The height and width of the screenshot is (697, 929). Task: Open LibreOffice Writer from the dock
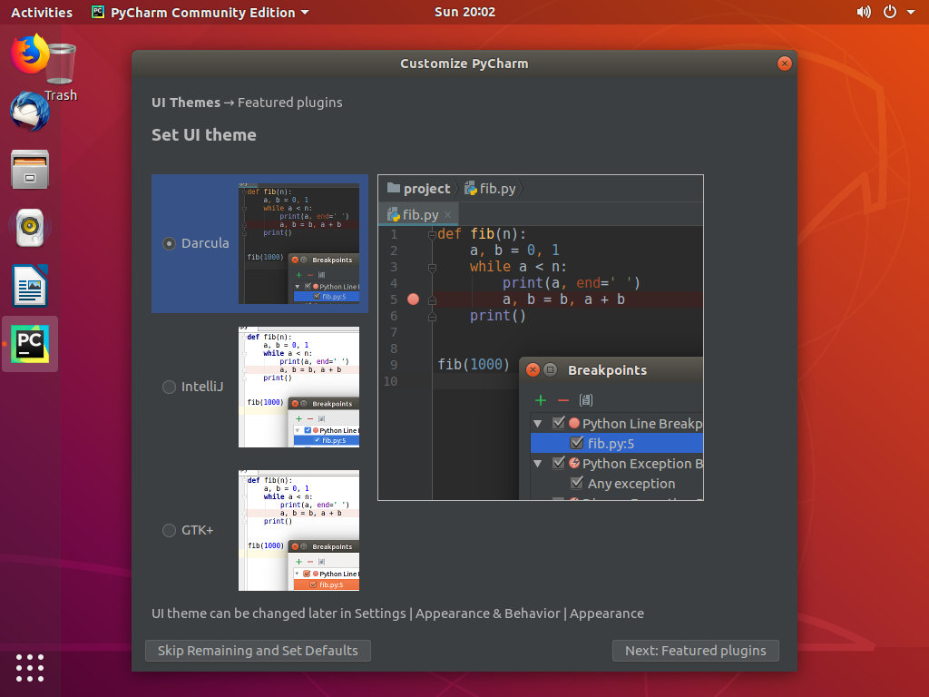coord(30,286)
